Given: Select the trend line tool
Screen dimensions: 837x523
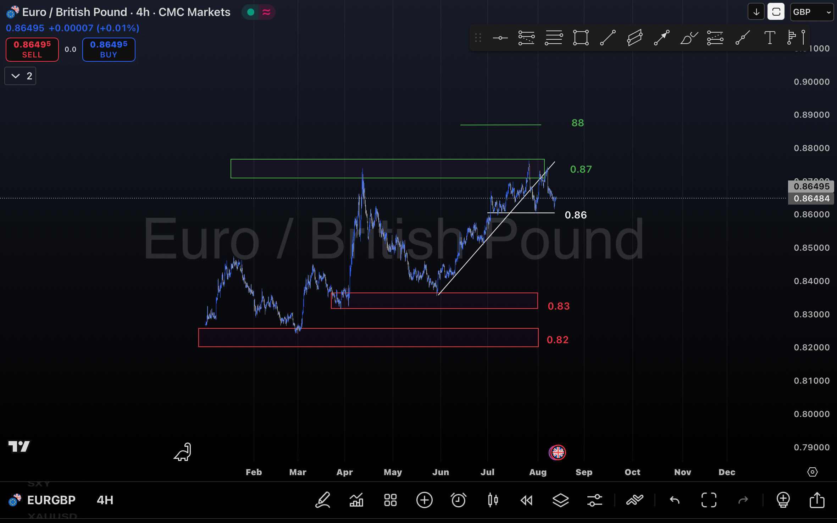Looking at the screenshot, I should (608, 38).
